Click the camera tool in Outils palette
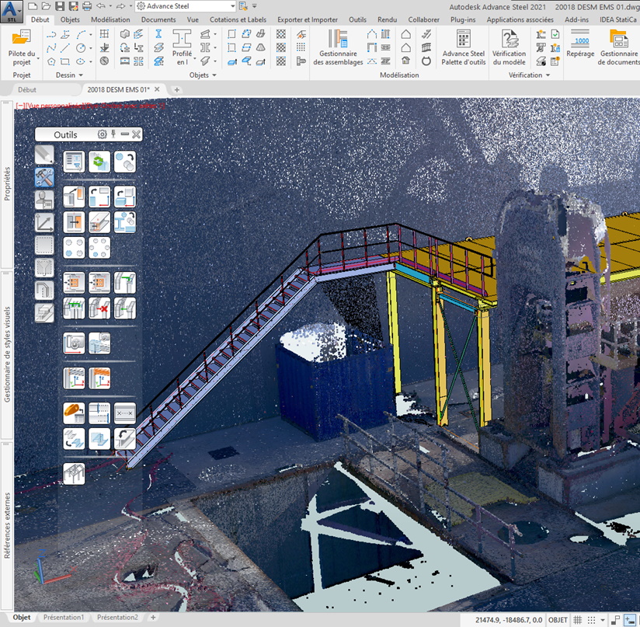Screen dimensions: 640x627 point(75,343)
